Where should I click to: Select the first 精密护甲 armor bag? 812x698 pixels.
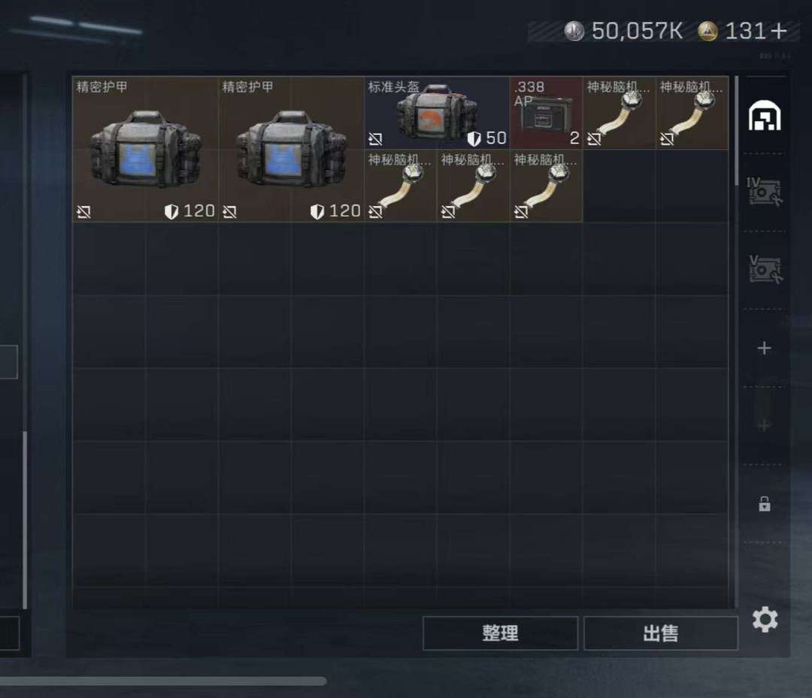click(146, 149)
